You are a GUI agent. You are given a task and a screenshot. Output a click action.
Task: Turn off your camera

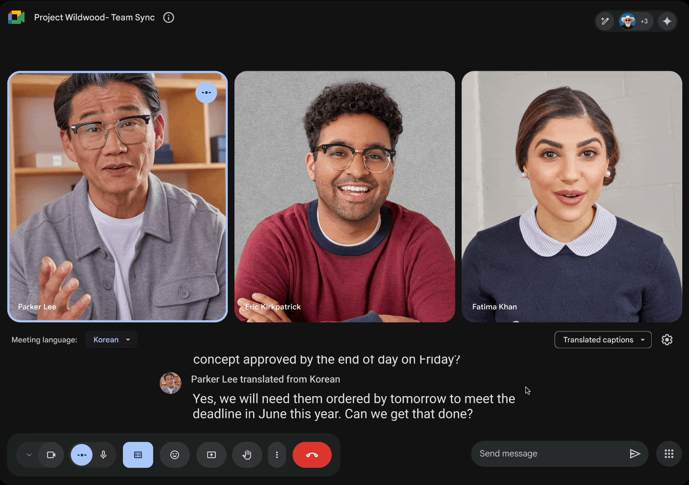pyautogui.click(x=51, y=455)
